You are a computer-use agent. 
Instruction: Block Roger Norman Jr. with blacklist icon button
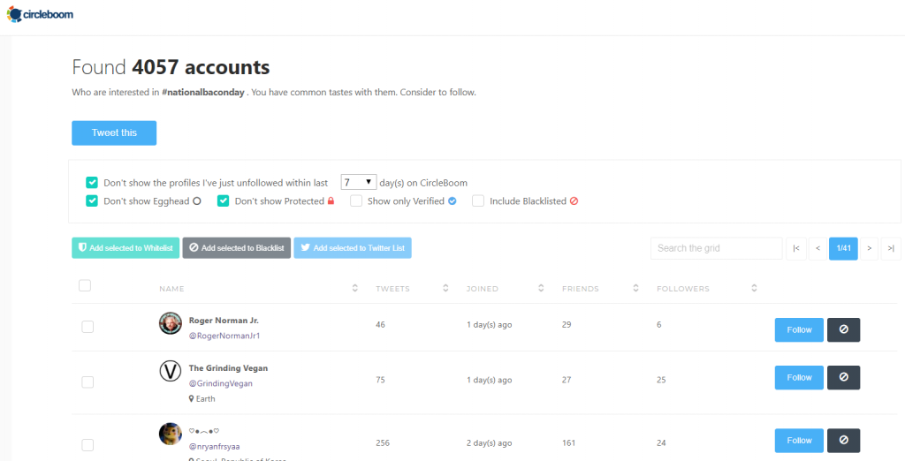[843, 329]
